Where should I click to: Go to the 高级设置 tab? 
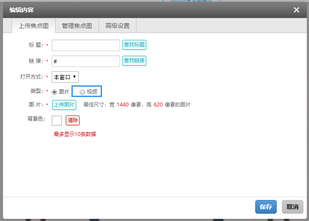click(x=117, y=26)
